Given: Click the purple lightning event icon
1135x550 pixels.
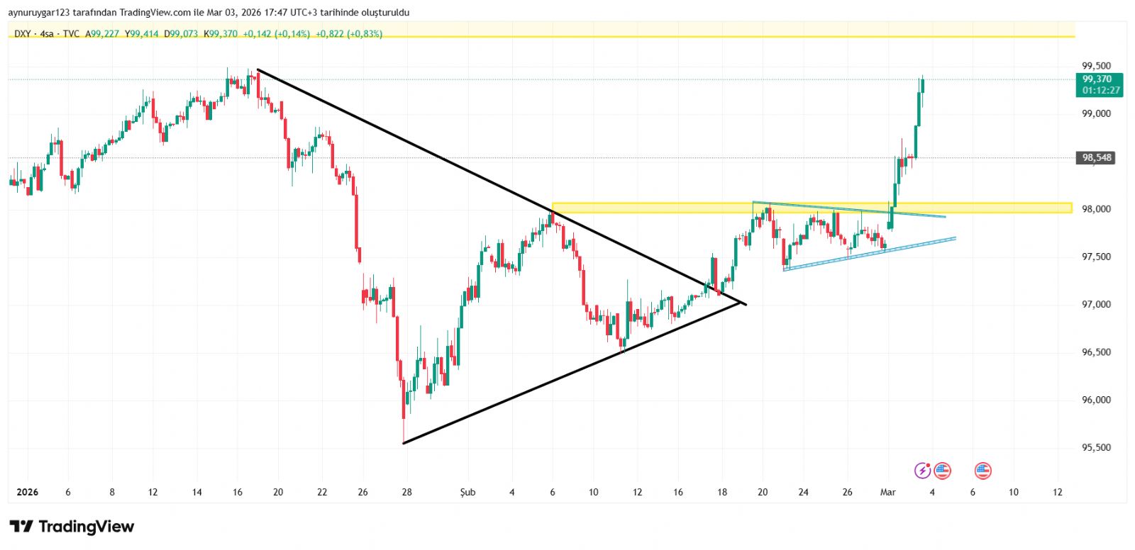Looking at the screenshot, I should pos(922,470).
